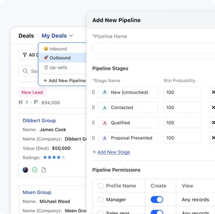Click Manager's Any records view cell
This screenshot has height=214, width=215.
196,199
